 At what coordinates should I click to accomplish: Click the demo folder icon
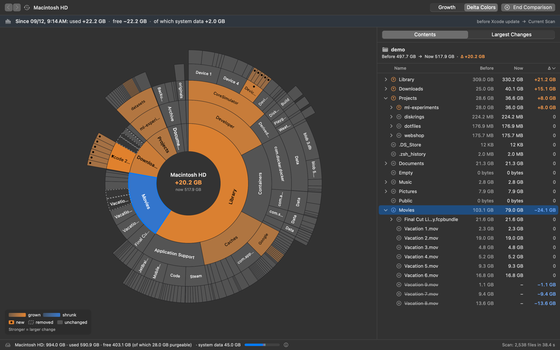tap(385, 49)
